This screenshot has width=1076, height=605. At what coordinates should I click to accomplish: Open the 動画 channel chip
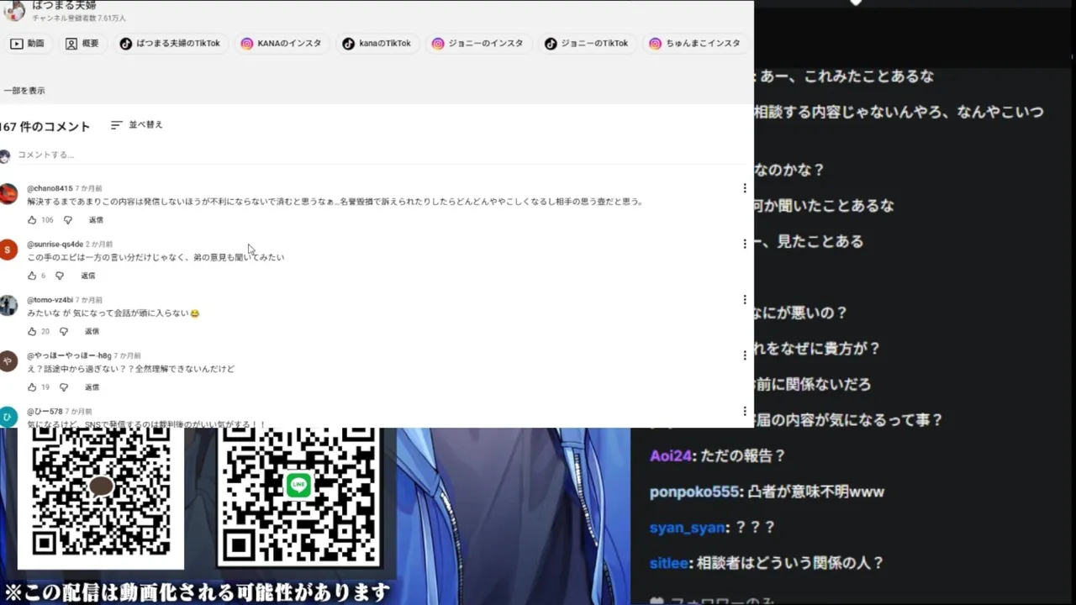tap(28, 44)
